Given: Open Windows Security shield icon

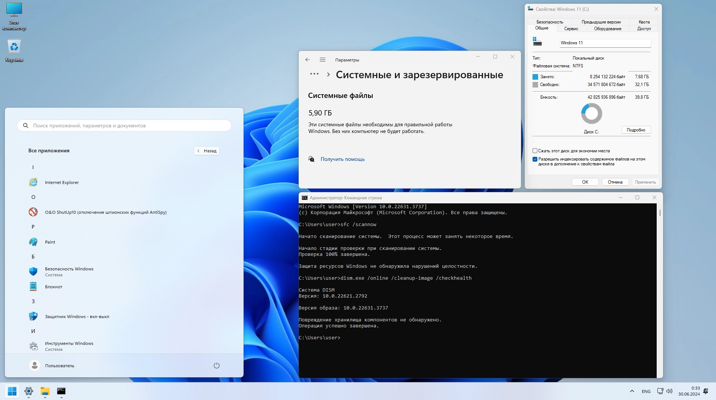Looking at the screenshot, I should click(33, 272).
